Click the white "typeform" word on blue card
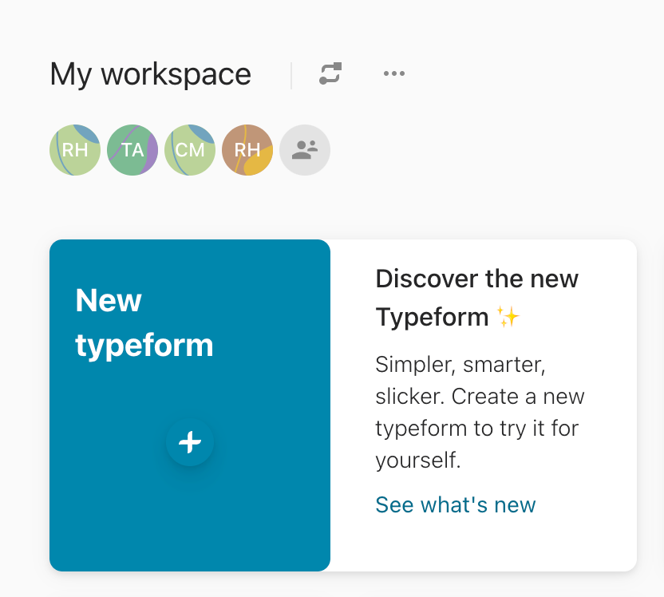 tap(144, 346)
